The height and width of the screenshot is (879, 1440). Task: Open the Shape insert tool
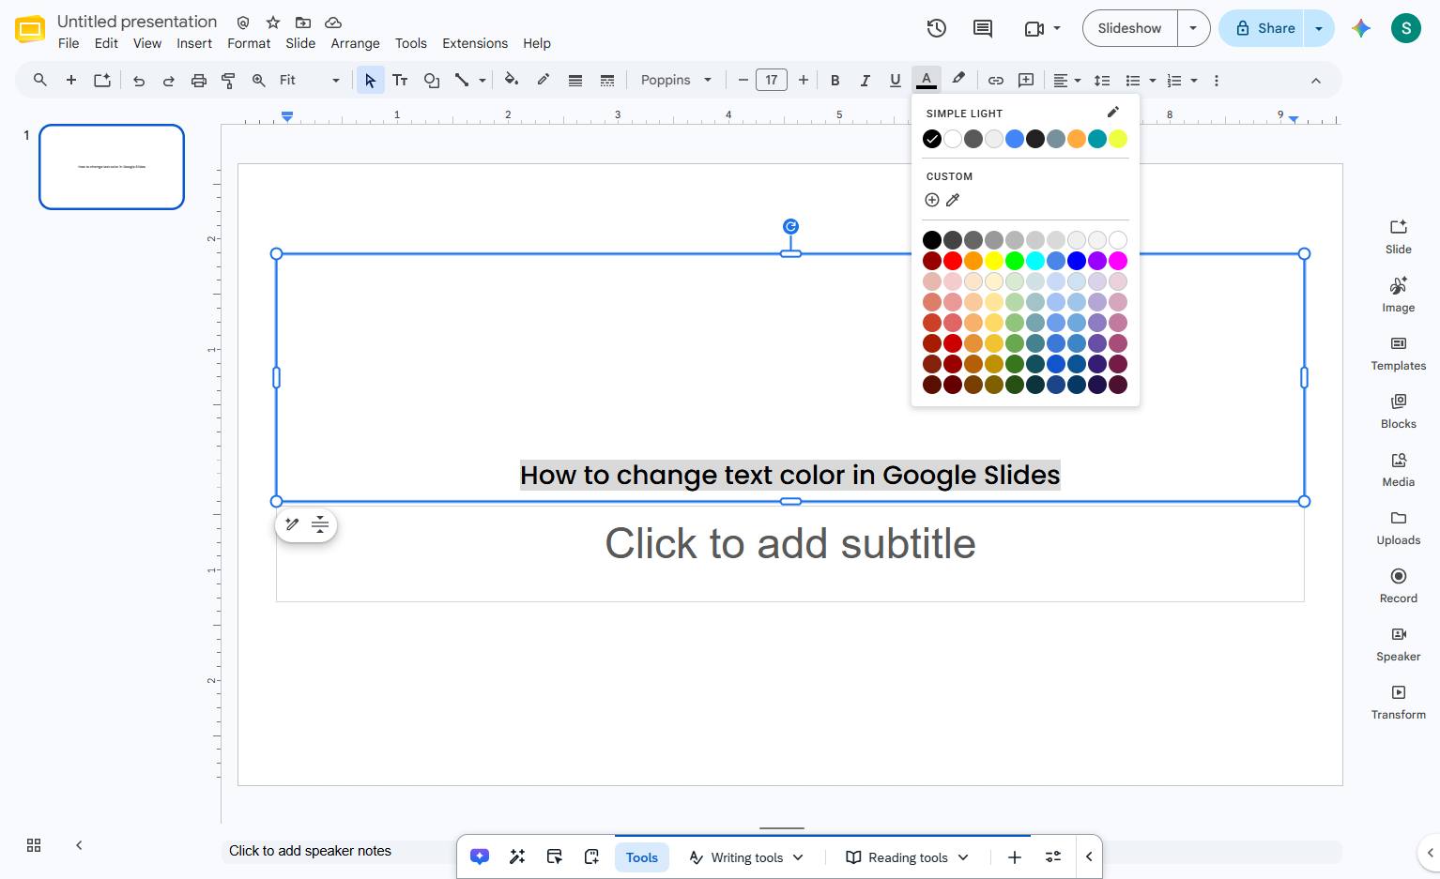coord(432,81)
